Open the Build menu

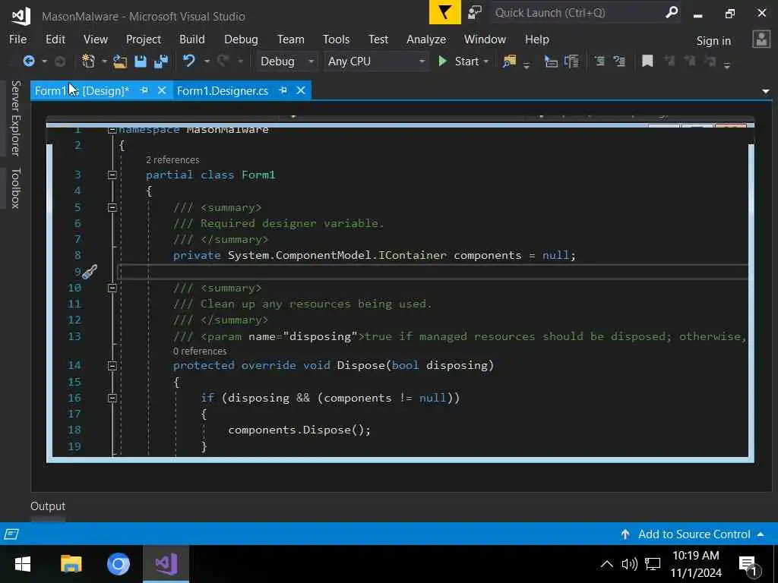tap(192, 39)
